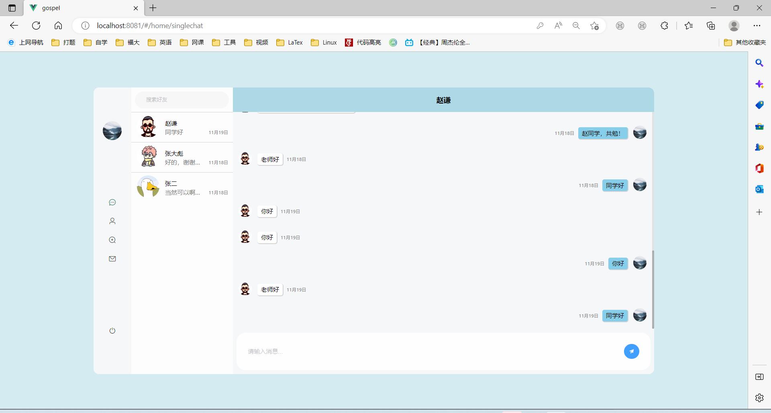This screenshot has width=771, height=413.
Task: Open the read aloud icon
Action: 558,26
